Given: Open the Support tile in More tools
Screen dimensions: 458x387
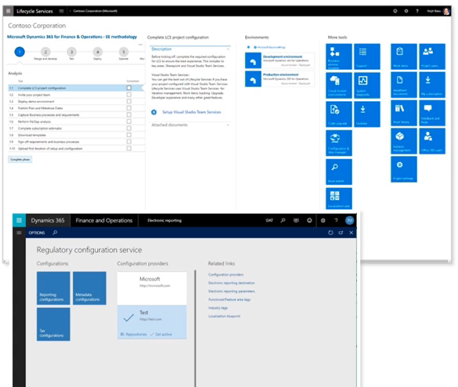Looking at the screenshot, I should pos(367,56).
